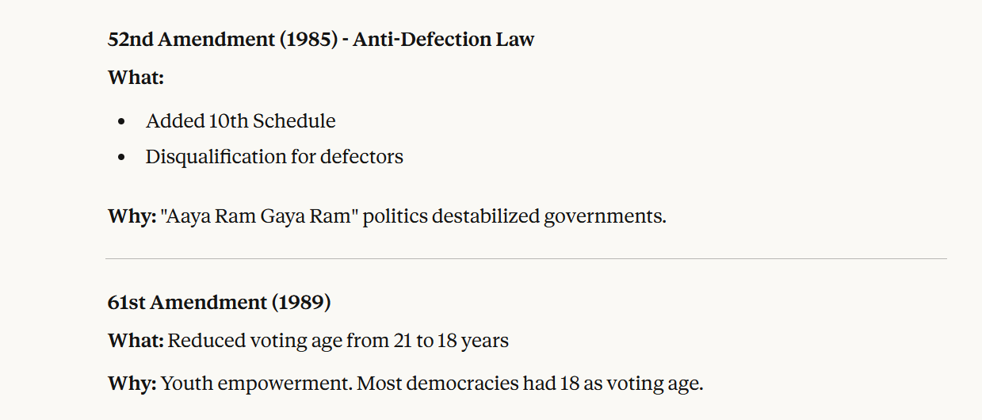Click the bullet dot before Disqualification
This screenshot has height=420, width=982.
121,158
